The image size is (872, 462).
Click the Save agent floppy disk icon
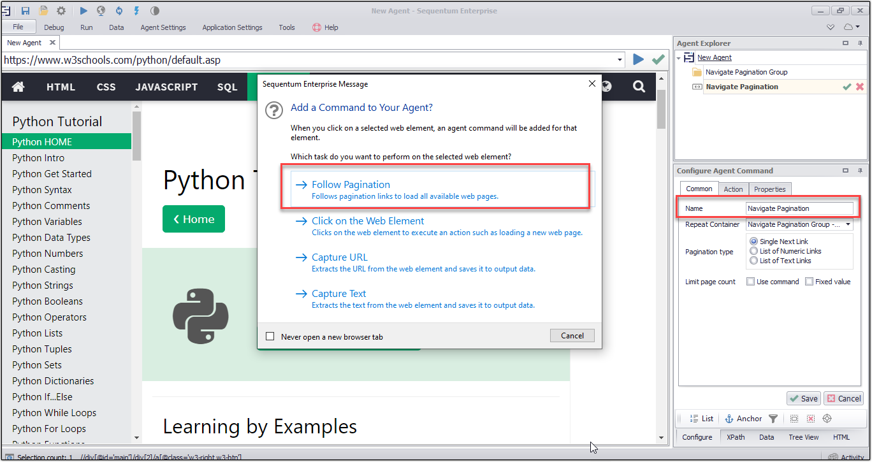25,11
